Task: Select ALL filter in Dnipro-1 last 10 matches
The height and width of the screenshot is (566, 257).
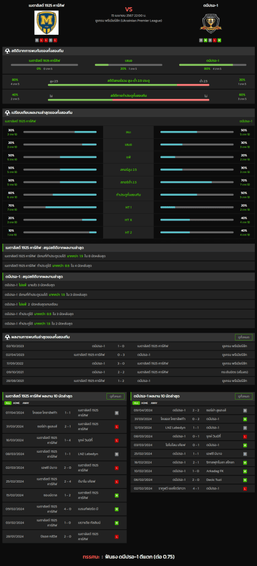Action: click(136, 403)
